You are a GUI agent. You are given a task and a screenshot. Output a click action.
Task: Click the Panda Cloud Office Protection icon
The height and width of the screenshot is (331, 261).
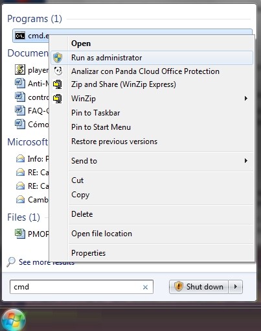[58, 71]
